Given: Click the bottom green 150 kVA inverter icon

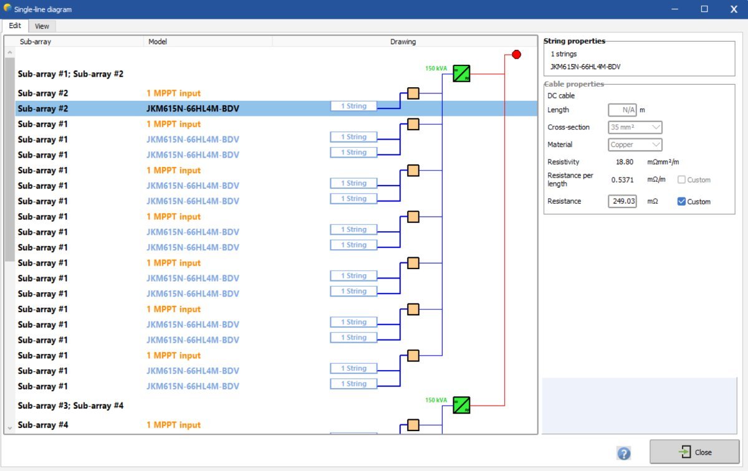Looking at the screenshot, I should coord(461,405).
